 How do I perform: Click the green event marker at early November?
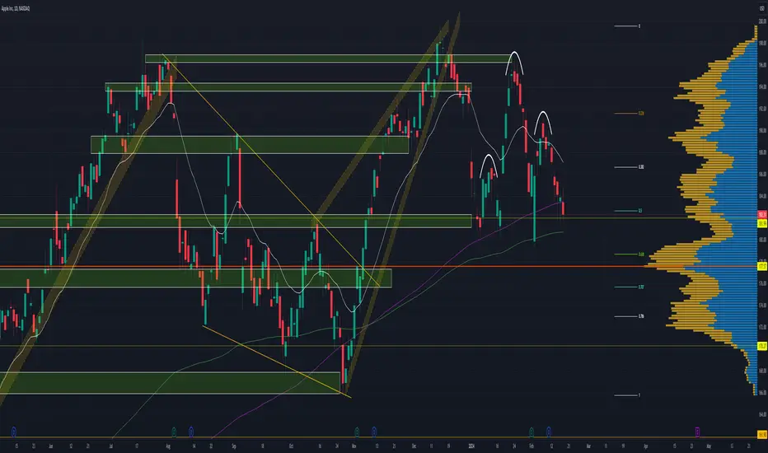(357, 432)
